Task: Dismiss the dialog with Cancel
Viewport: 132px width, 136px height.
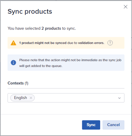Action: 113,125
